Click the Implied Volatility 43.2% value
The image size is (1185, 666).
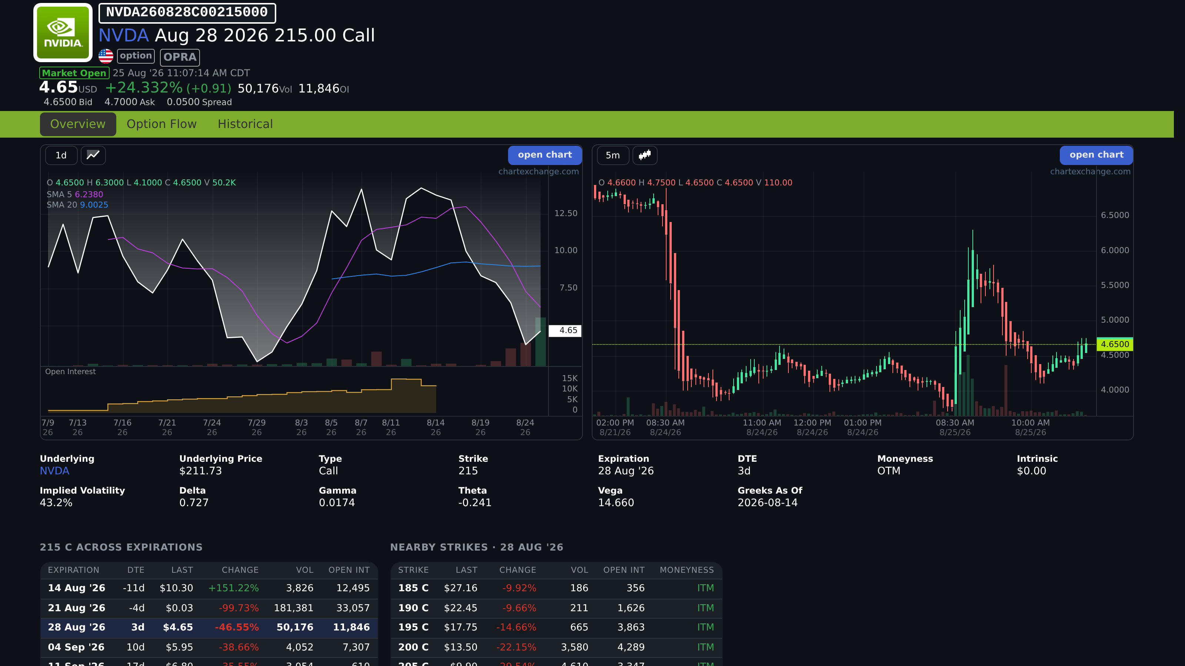pos(56,502)
